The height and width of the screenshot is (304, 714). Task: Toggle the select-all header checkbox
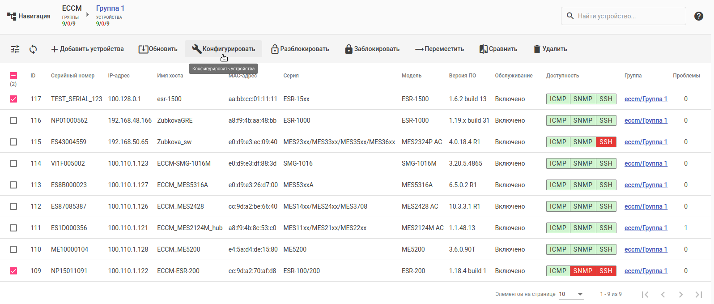[x=13, y=76]
